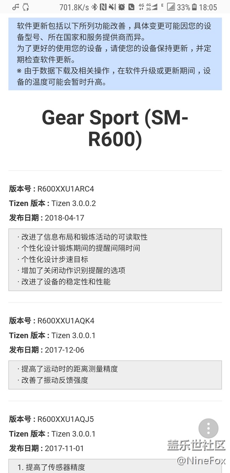Image resolution: width=230 pixels, height=473 pixels.
Task: Tap the @NineFox watermark text
Action: [x=201, y=461]
